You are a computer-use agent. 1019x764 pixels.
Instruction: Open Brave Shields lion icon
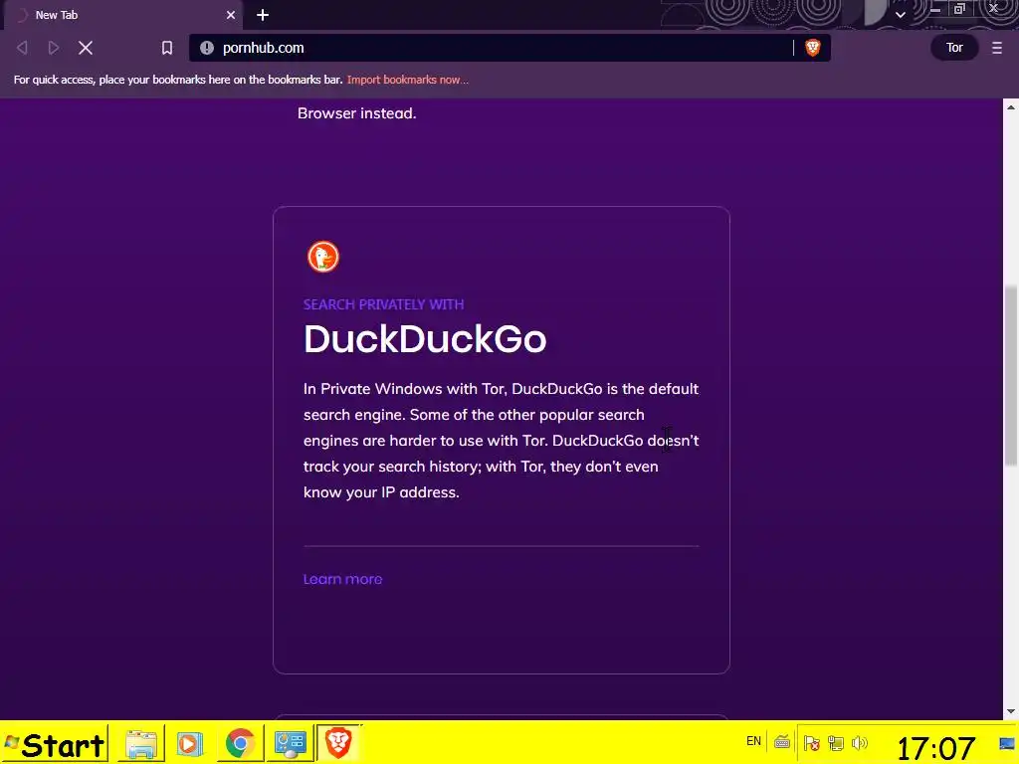(812, 48)
